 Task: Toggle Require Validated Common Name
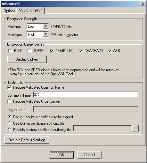[x=9, y=87]
